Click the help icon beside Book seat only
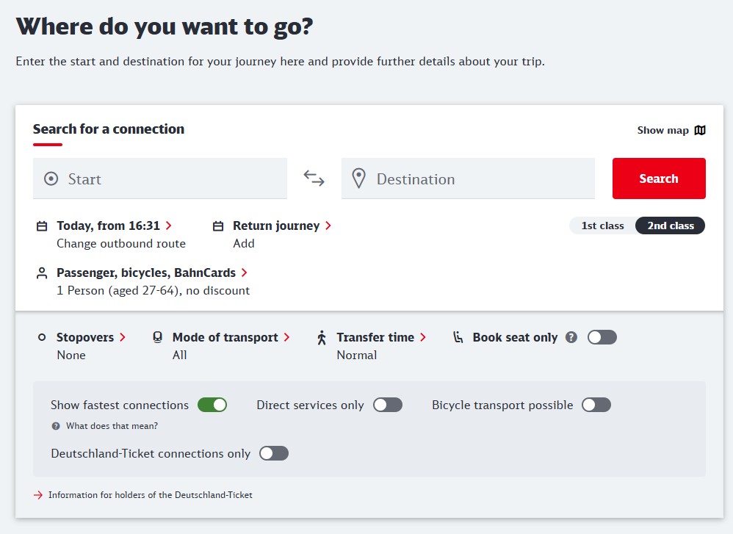 coord(571,337)
